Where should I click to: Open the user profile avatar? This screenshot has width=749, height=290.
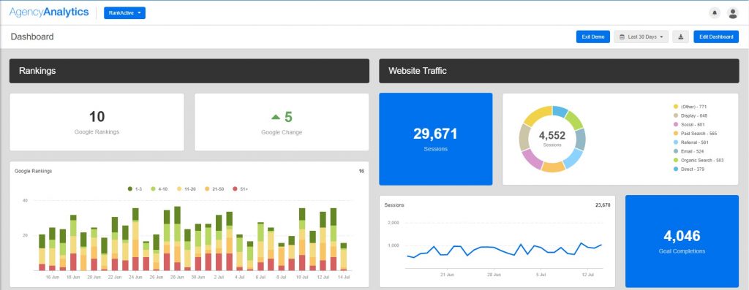point(733,13)
